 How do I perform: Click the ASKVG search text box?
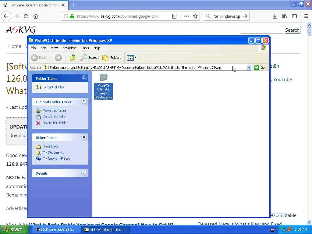(262, 30)
